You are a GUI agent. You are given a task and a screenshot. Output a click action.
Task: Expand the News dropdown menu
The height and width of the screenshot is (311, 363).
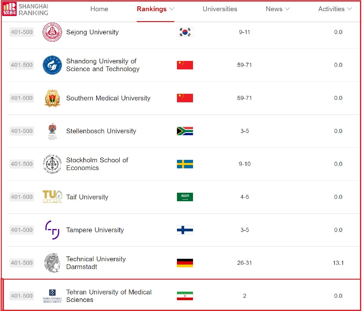click(278, 9)
